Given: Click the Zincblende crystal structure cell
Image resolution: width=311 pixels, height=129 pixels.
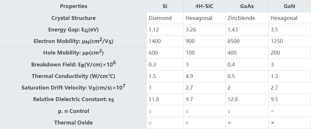Looking at the screenshot, I should pyautogui.click(x=241, y=18).
